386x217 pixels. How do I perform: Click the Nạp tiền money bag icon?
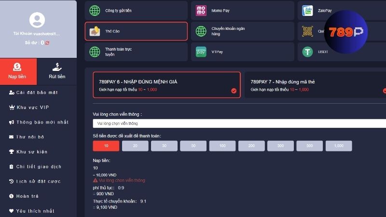(x=17, y=67)
